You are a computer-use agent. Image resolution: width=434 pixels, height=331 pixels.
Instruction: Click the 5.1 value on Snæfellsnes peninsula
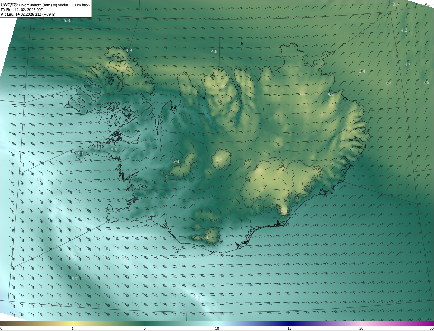click(x=80, y=154)
